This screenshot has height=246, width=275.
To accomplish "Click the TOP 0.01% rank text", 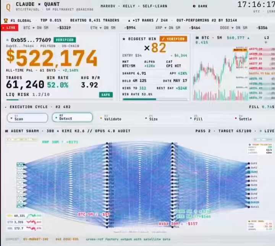I will pyautogui.click(x=51, y=20).
